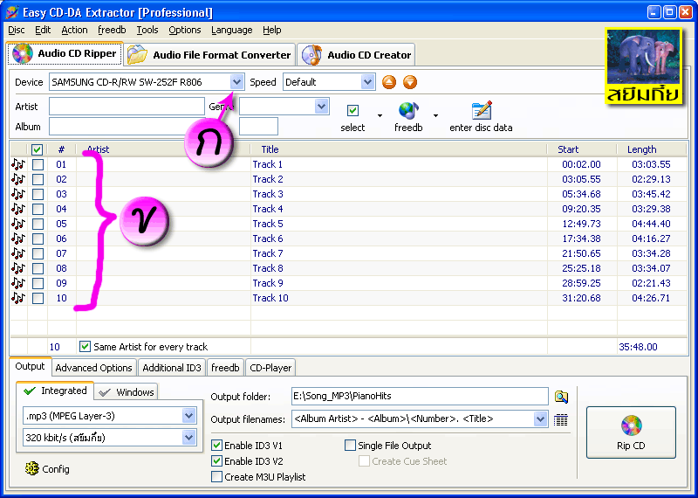Open the Output filenames dropdown
The height and width of the screenshot is (498, 698).
[x=540, y=418]
